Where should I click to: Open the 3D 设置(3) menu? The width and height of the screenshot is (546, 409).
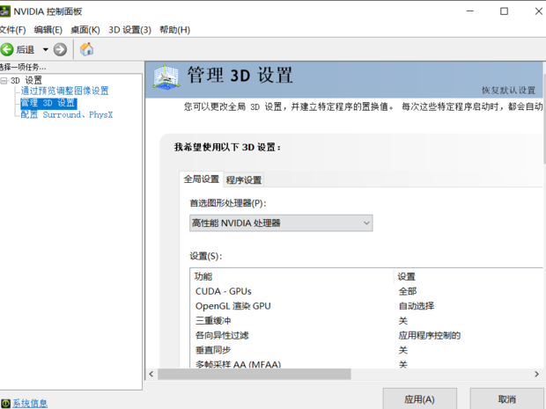tap(129, 30)
